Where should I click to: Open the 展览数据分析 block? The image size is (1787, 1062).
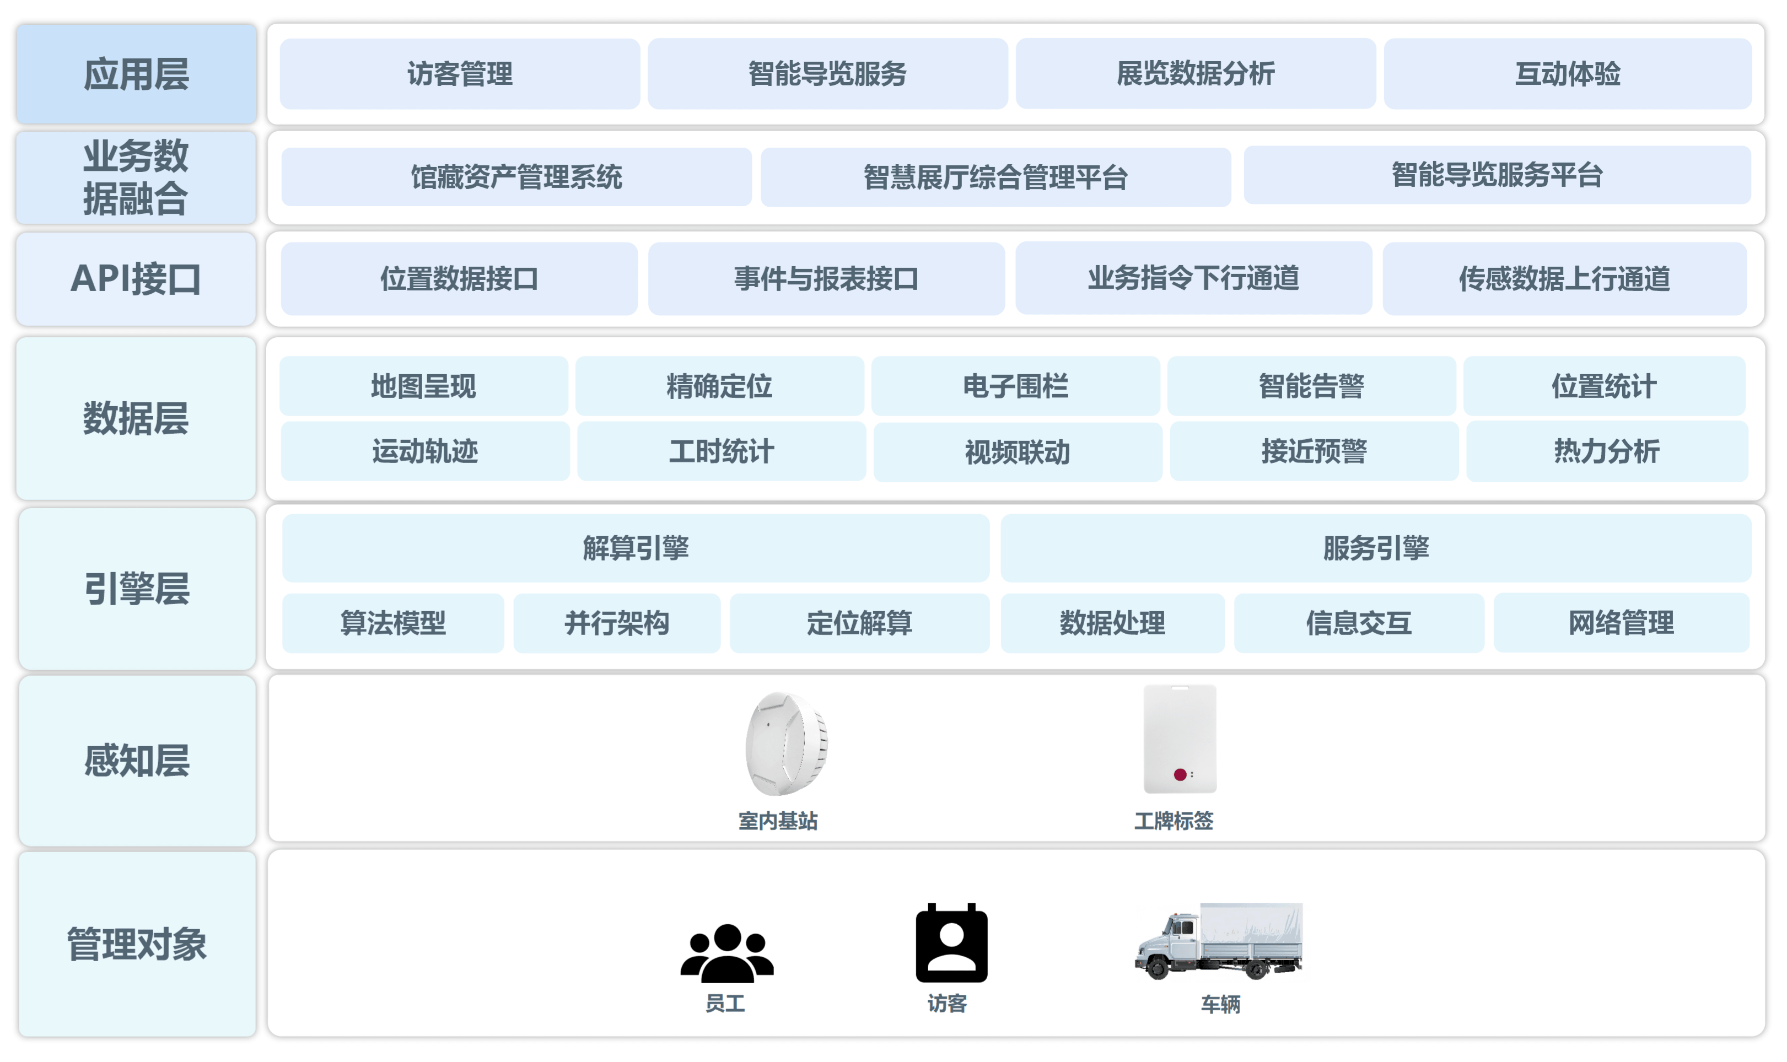point(1195,74)
